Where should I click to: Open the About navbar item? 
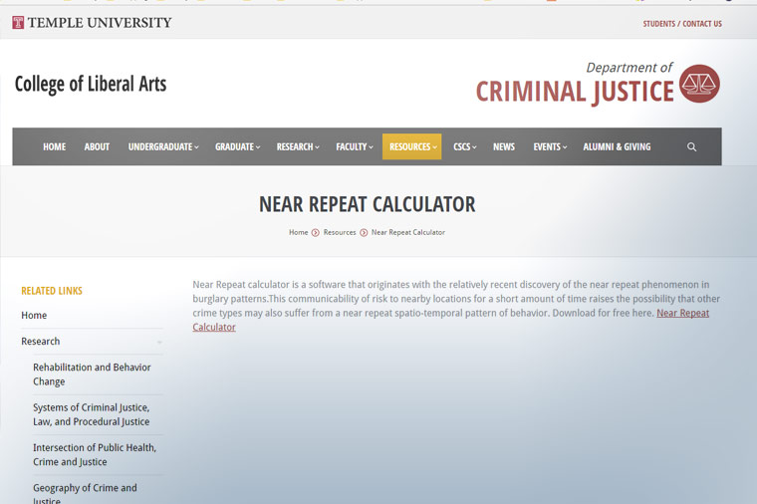point(97,146)
